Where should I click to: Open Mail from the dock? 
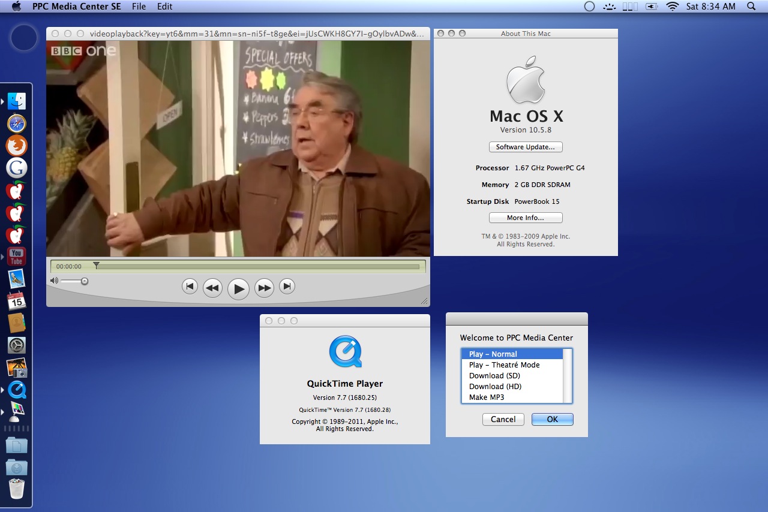[x=17, y=279]
